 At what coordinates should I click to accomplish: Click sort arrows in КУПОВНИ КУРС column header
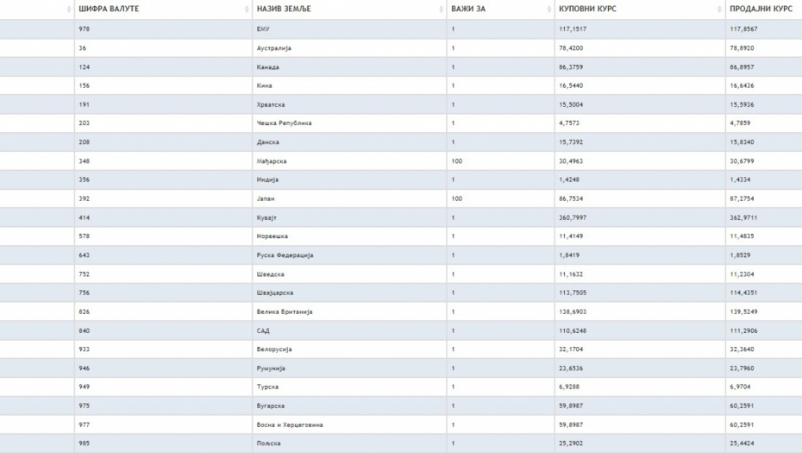tap(719, 9)
